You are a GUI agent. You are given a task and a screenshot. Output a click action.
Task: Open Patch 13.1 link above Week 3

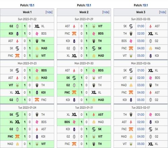[145, 5]
